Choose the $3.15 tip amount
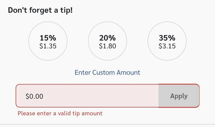215x127 pixels. 167,46
